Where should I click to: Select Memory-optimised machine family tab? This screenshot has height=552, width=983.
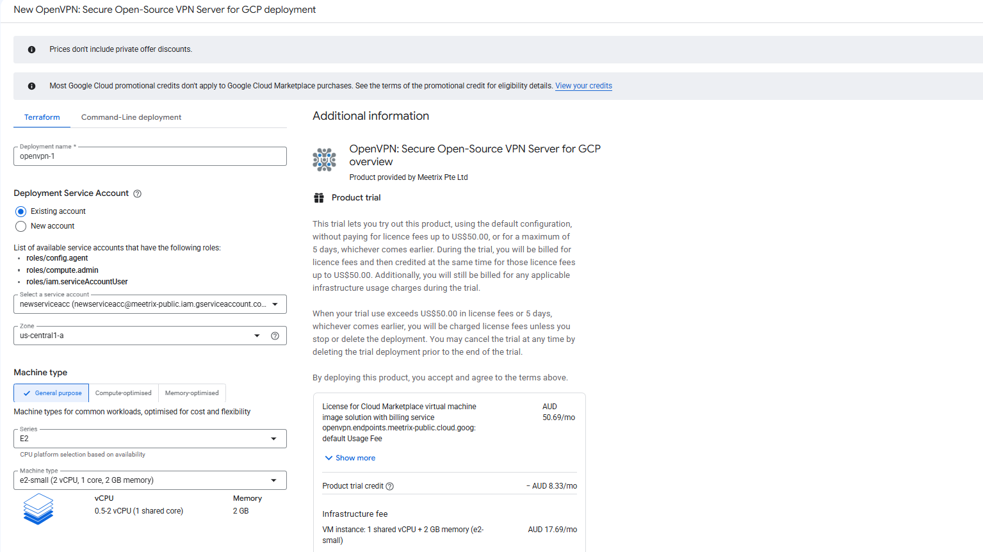tap(191, 393)
